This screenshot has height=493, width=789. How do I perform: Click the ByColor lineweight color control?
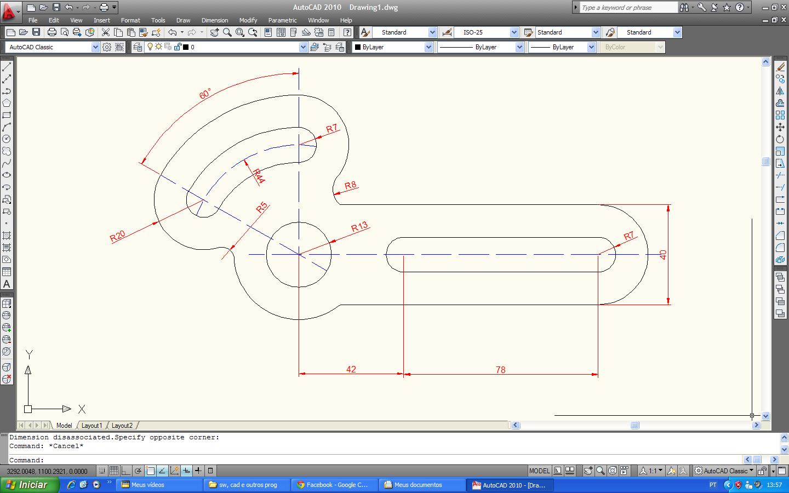pos(631,47)
